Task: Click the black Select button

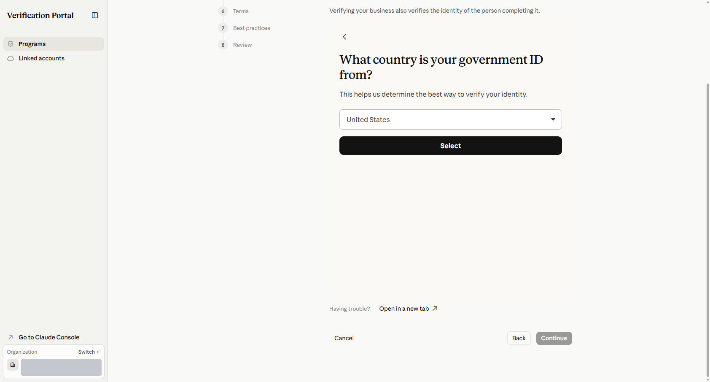Action: [x=450, y=146]
